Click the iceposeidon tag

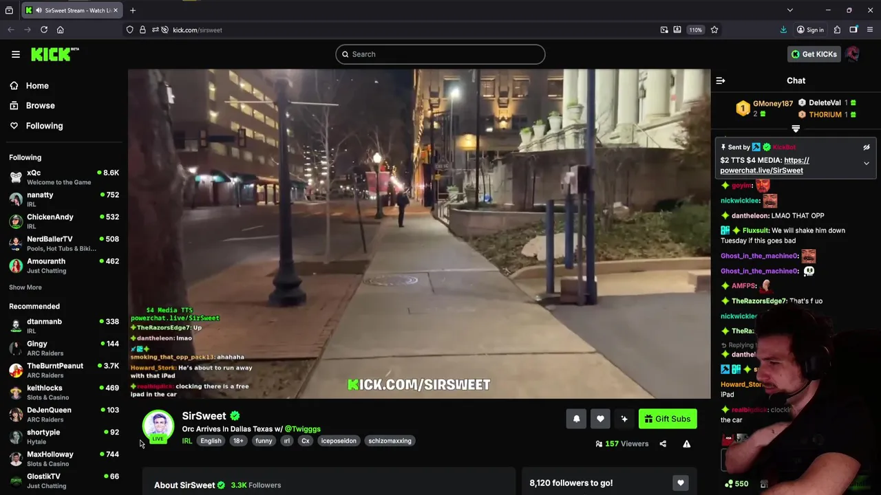339,441
